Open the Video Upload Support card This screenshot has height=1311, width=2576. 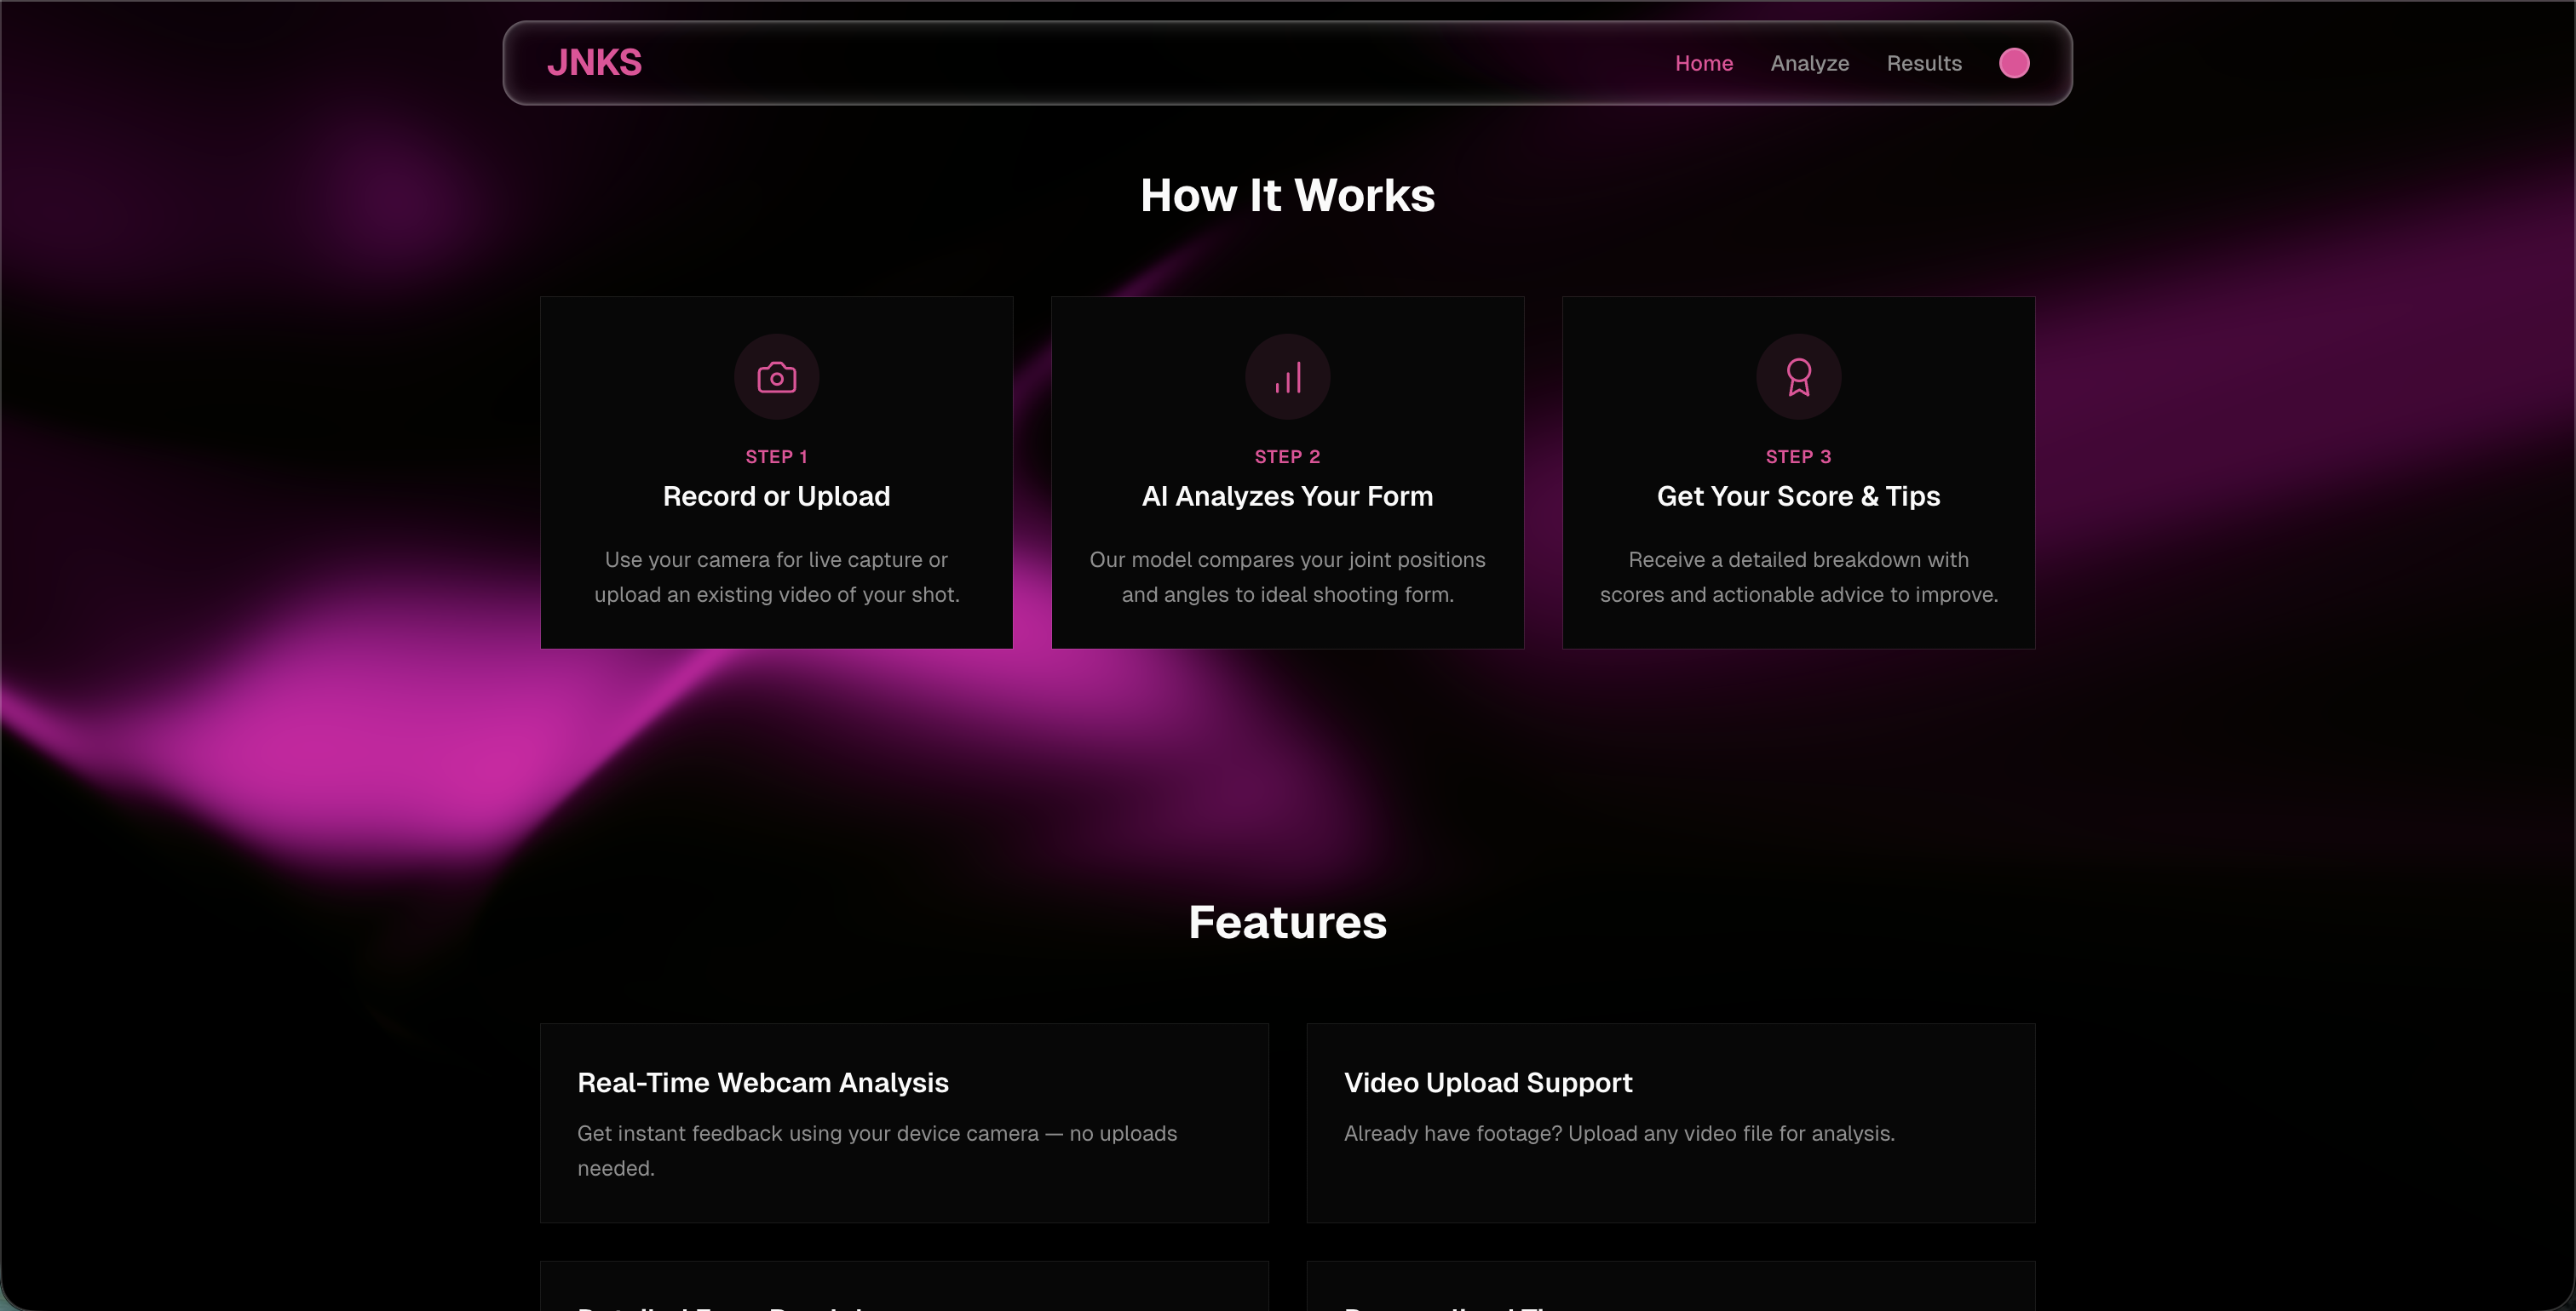(1670, 1122)
